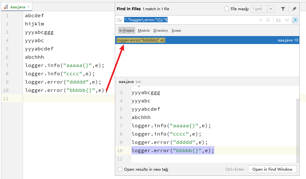306x179 pixels.
Task: Click into the search input field
Action: (207, 20)
